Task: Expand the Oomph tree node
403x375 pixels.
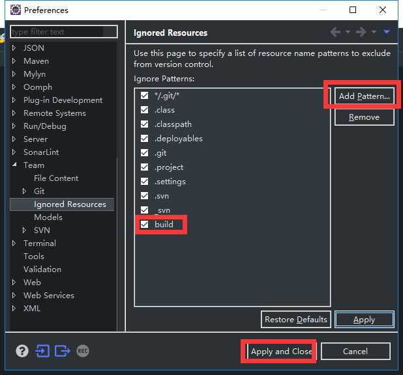Action: point(14,87)
